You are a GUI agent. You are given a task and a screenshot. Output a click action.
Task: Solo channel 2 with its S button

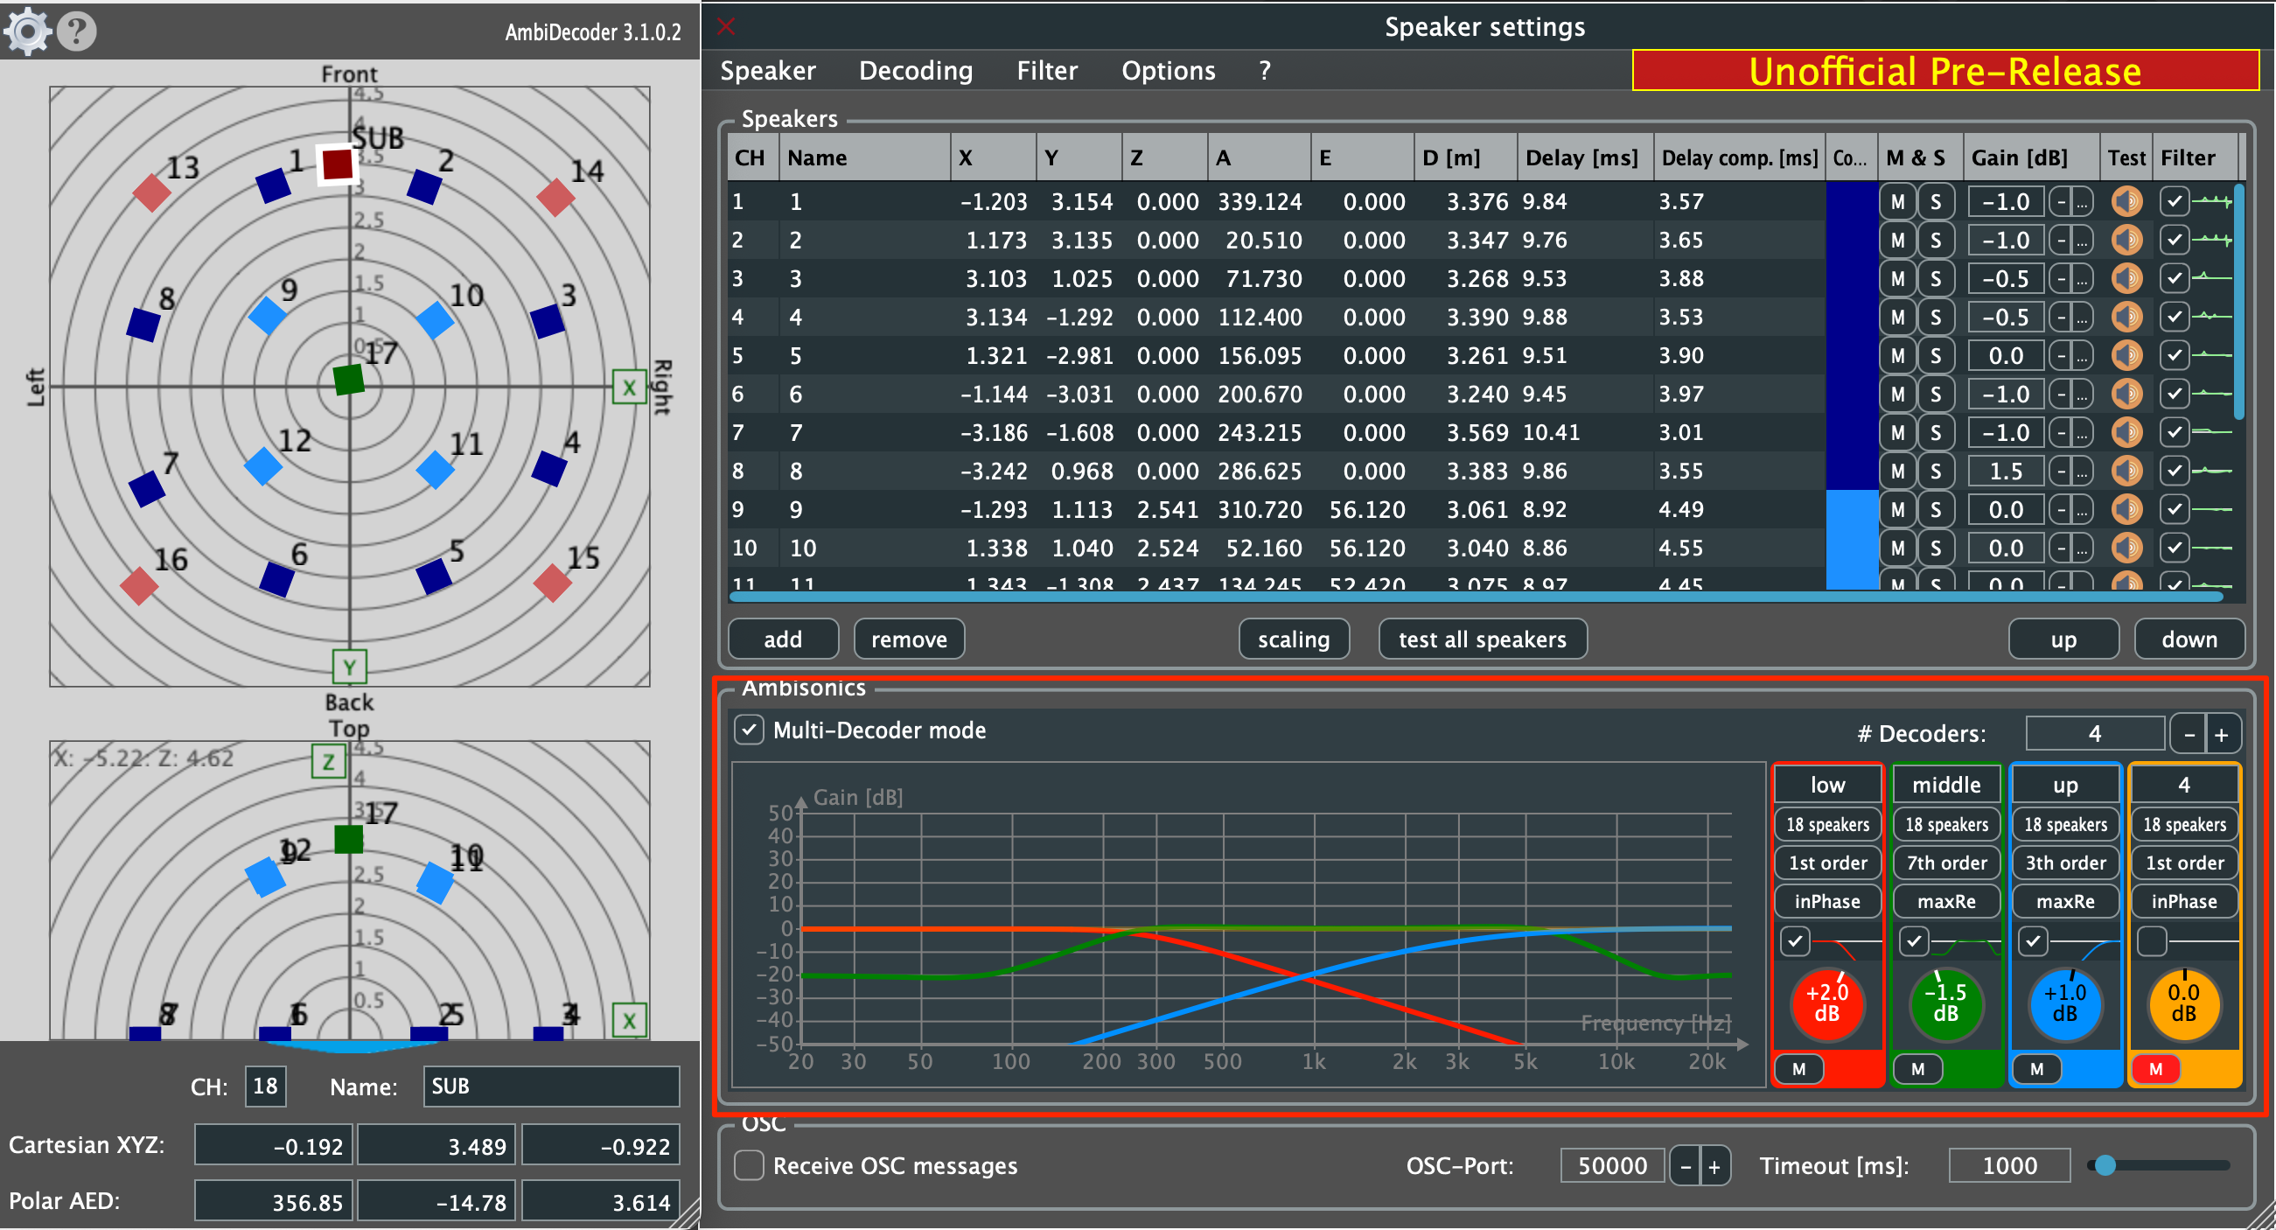tap(1937, 240)
